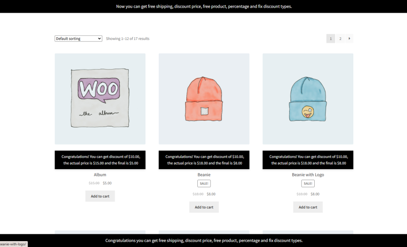Viewport: 407px width, 247px height.
Task: Open the orange Beanie product image
Action: [x=204, y=99]
